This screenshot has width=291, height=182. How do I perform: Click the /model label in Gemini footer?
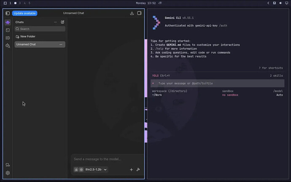click(x=278, y=91)
